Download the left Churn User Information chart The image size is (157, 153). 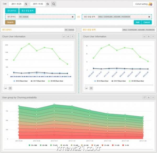(68, 37)
